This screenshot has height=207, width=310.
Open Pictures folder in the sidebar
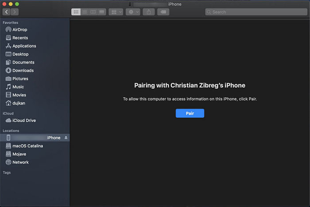(x=35, y=79)
